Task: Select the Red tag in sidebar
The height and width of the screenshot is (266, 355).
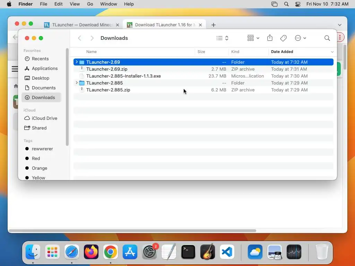Action: [x=42, y=159]
